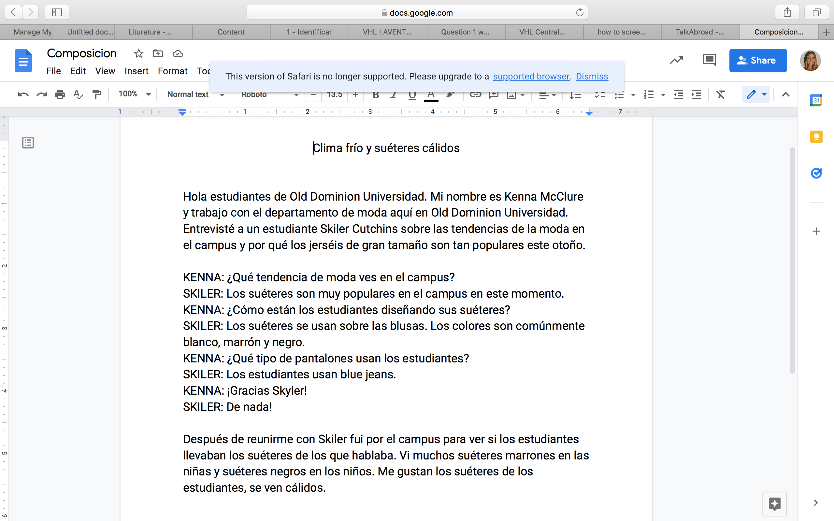Click the Explore button at bottom right
The height and width of the screenshot is (521, 834).
point(774,504)
